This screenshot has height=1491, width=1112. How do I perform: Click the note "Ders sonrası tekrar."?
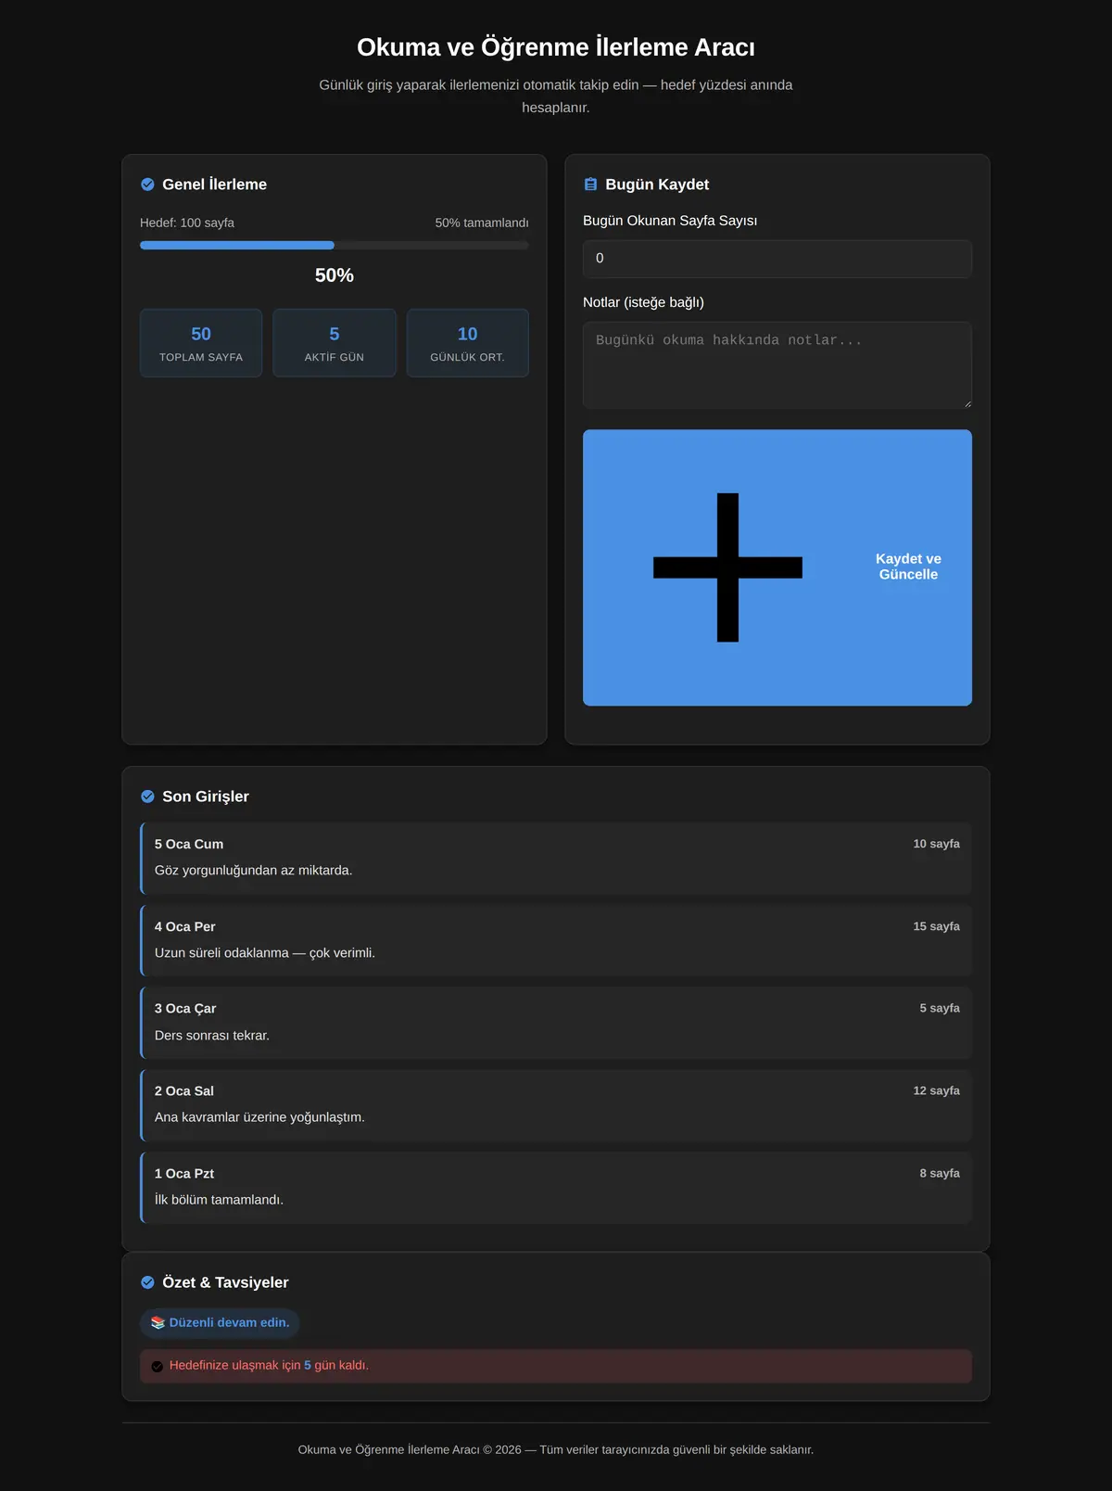tap(212, 1036)
